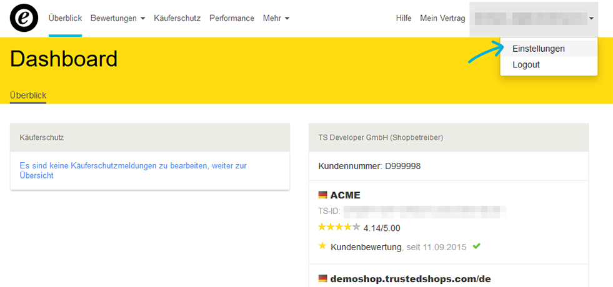Click the German flag next to ACME
This screenshot has width=613, height=287.
tap(323, 195)
